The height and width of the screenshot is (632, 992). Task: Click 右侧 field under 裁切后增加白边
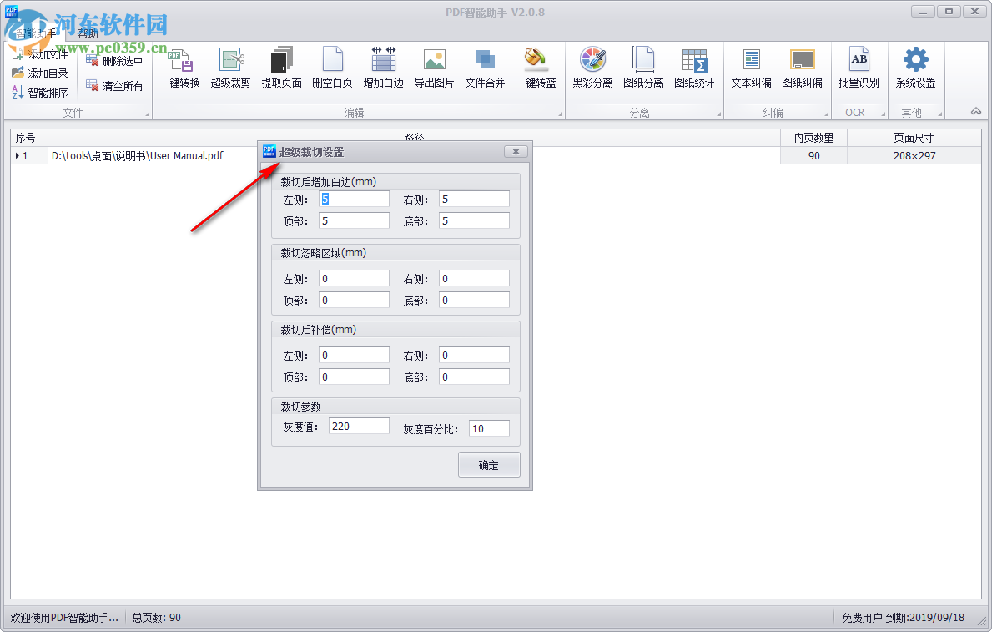[474, 199]
